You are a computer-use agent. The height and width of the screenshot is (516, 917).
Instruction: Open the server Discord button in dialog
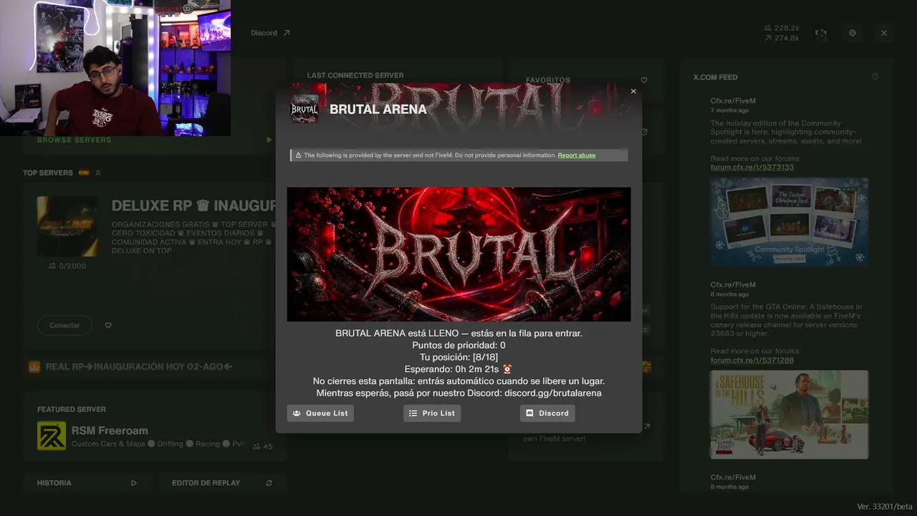pyautogui.click(x=547, y=413)
